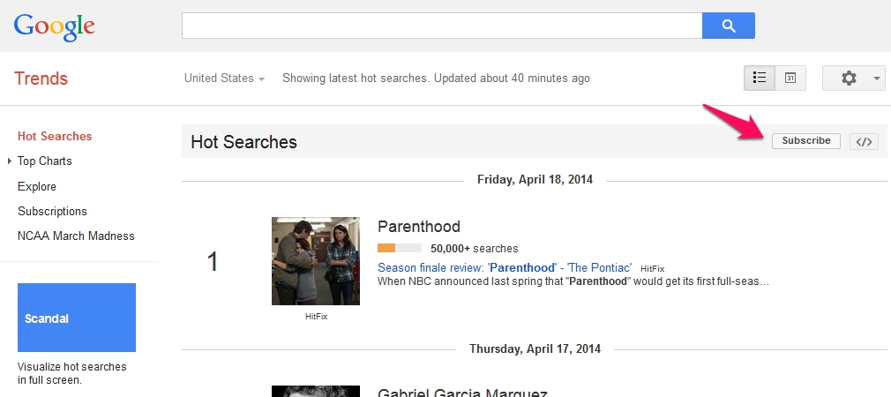This screenshot has width=891, height=397.
Task: Open the dropdown arrow beside the gear
Action: (x=876, y=79)
